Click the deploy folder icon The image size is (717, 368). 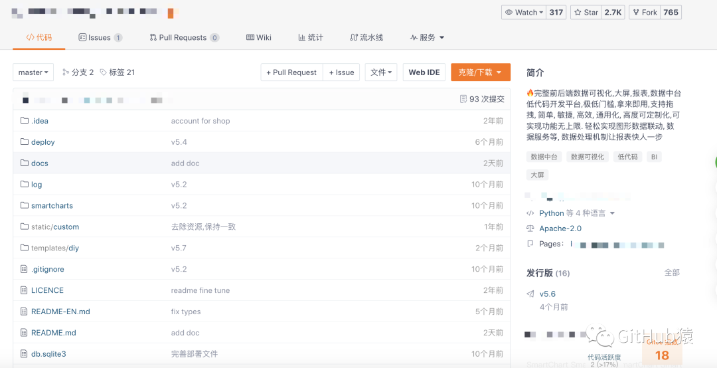25,142
